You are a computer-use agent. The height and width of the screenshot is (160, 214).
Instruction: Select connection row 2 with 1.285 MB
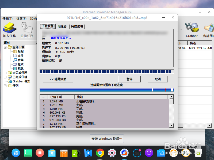(x=105, y=105)
